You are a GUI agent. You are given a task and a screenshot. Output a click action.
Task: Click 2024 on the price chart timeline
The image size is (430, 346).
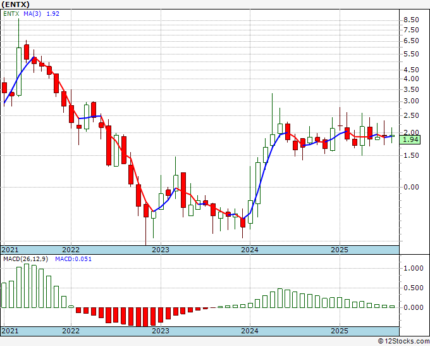250,250
